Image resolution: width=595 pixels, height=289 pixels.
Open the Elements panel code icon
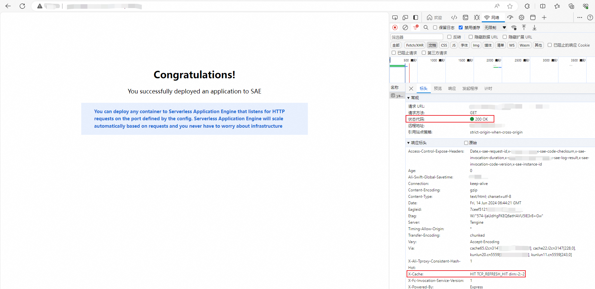[x=454, y=17]
